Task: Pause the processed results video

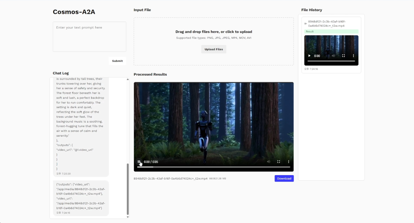Action: pos(139,162)
